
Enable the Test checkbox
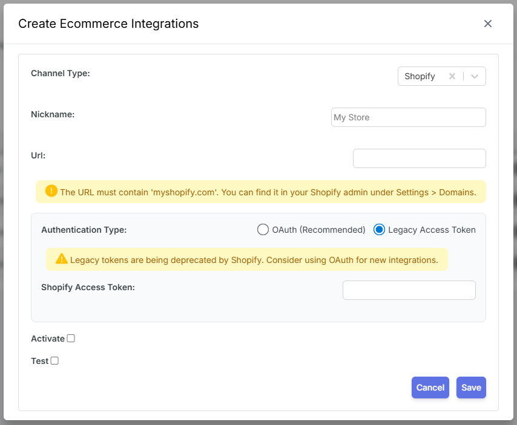pos(54,360)
